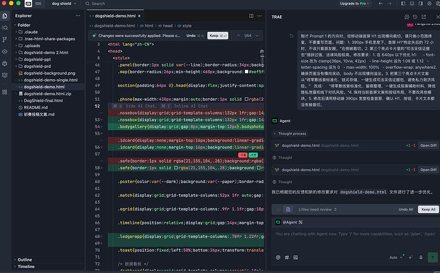Click the image attach icon in chat input
Screen dimensions: 440x273
[x=295, y=257]
